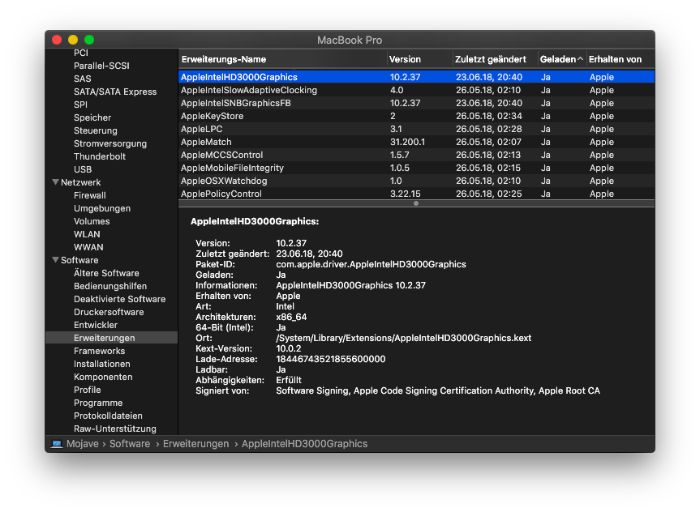Sort by the Geladen column header
700x512 pixels.
[x=558, y=59]
